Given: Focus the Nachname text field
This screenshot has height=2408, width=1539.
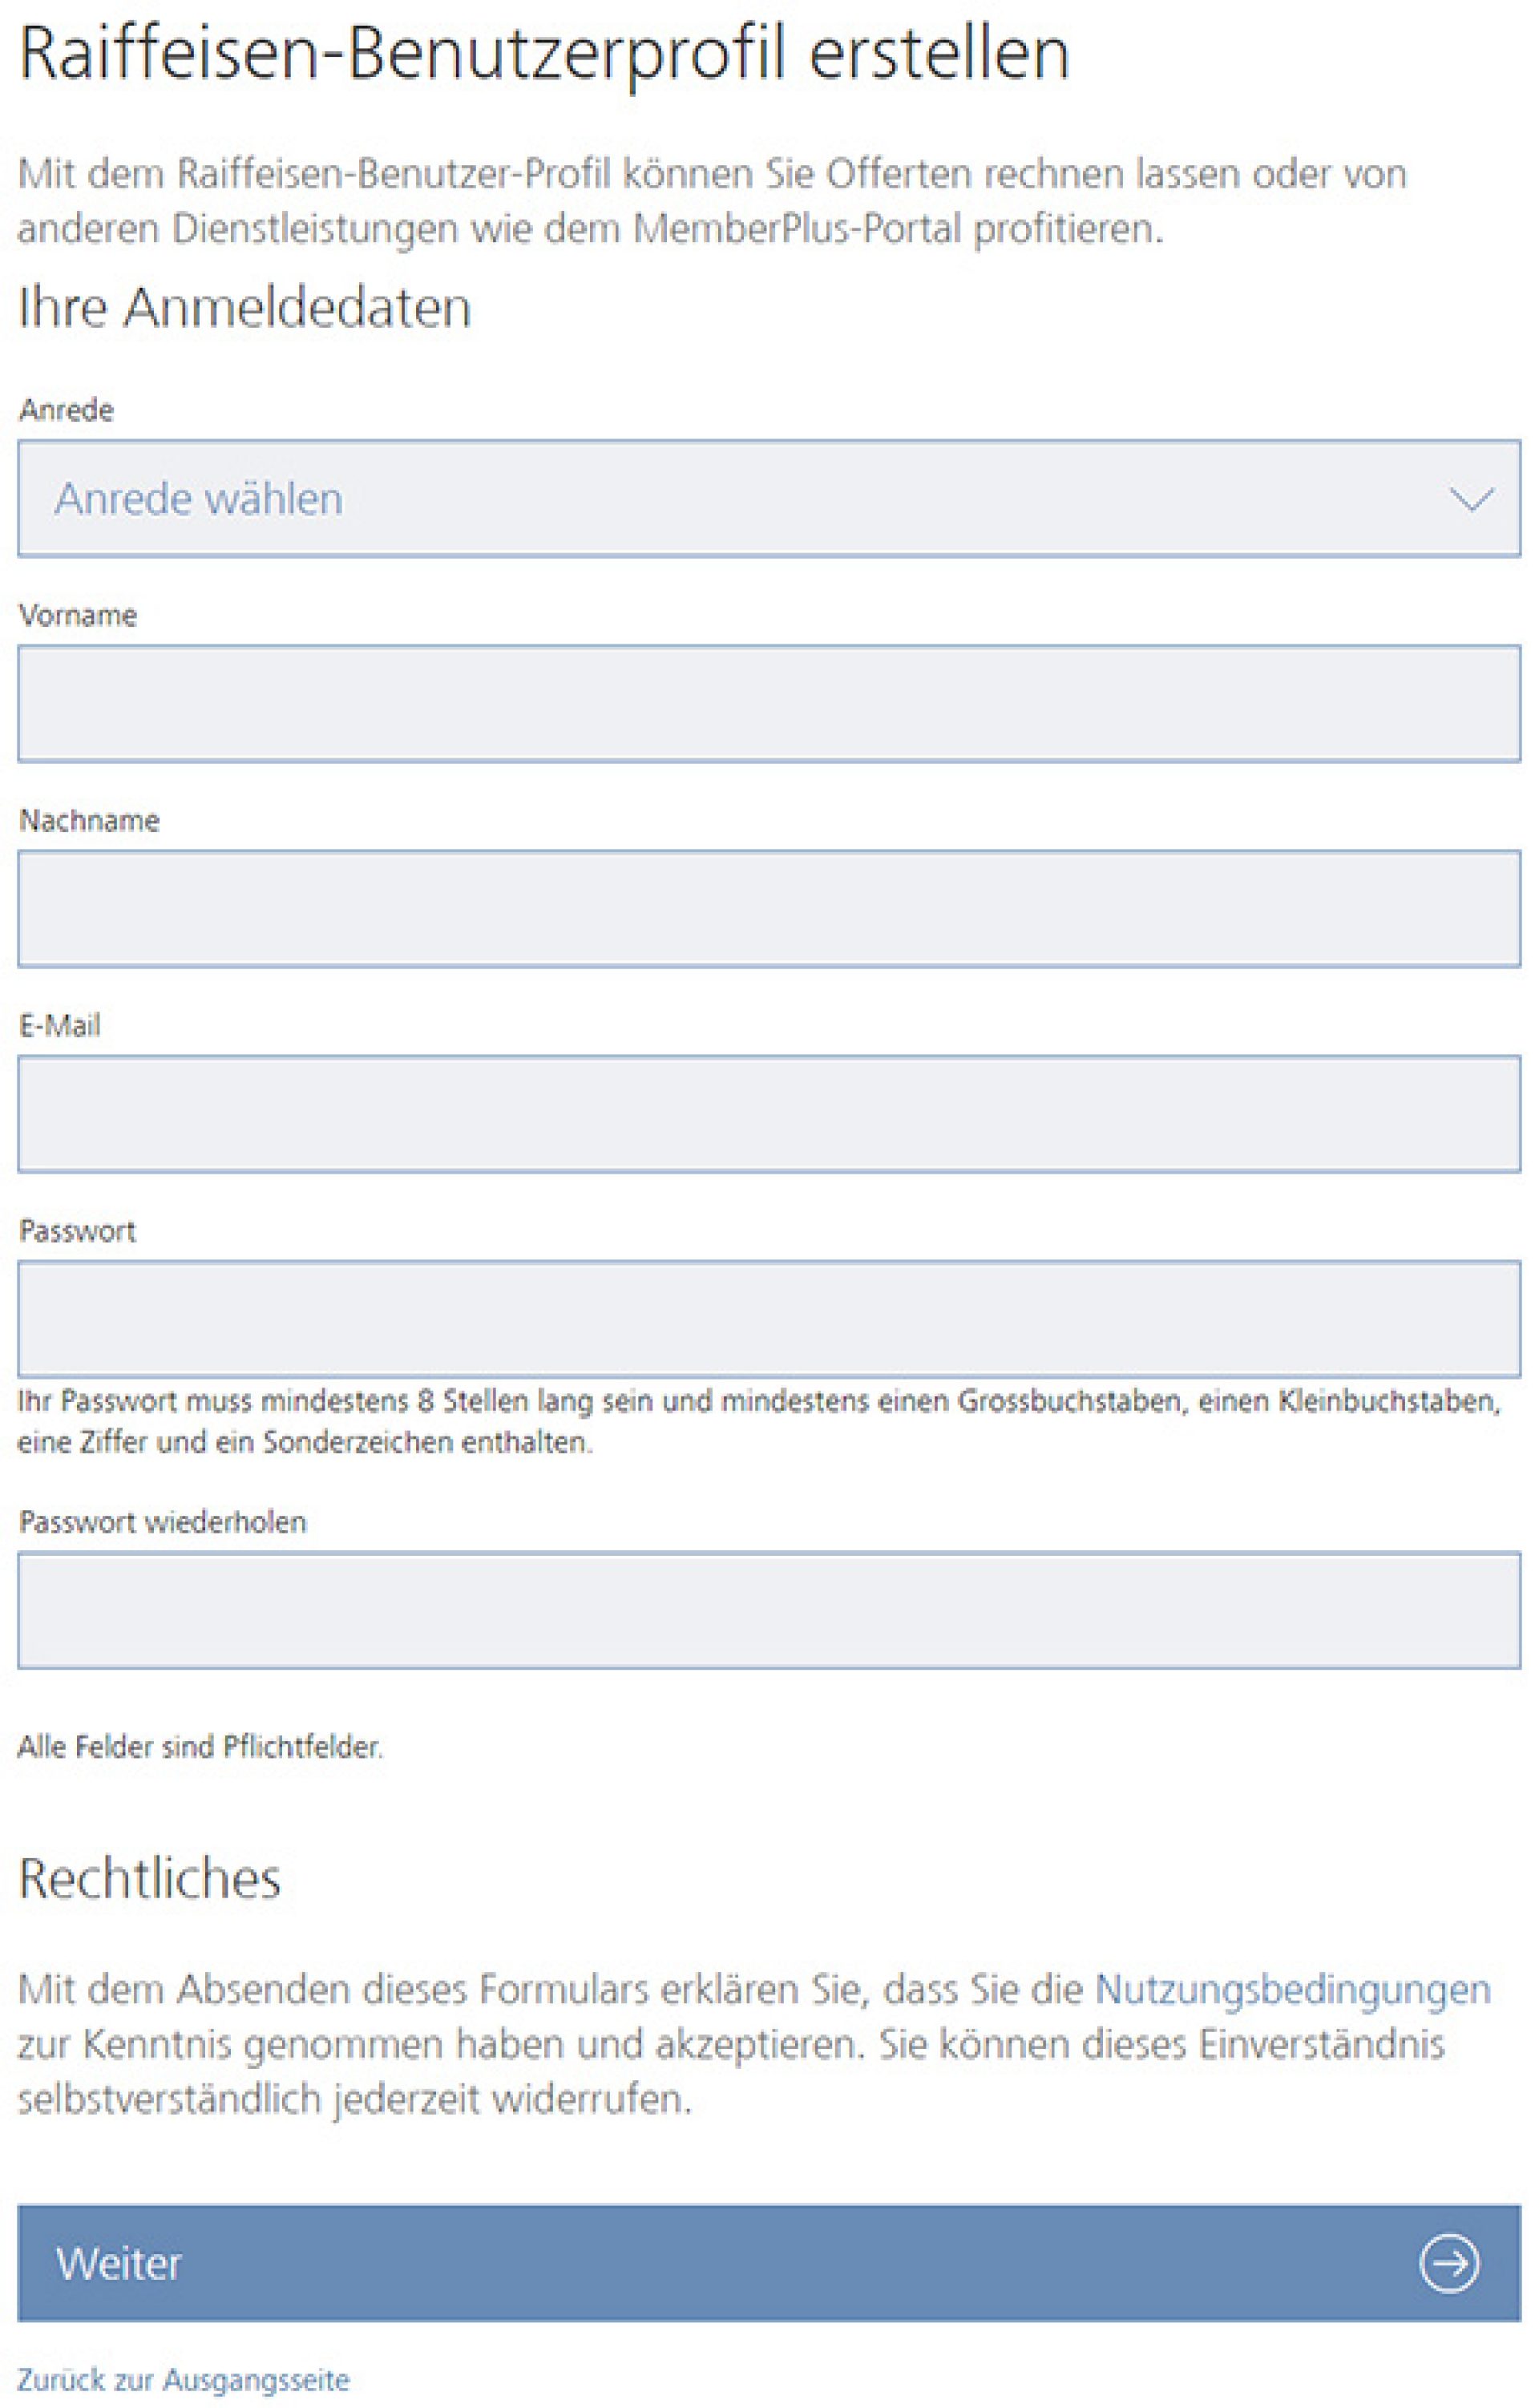Looking at the screenshot, I should click(x=768, y=908).
